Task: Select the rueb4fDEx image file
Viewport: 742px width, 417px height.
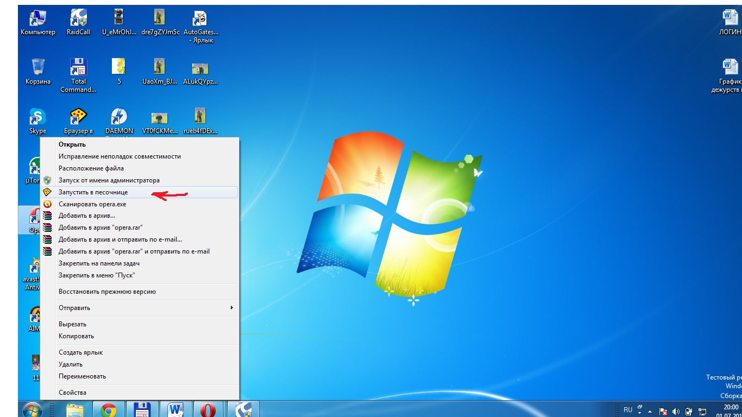Action: click(x=200, y=122)
